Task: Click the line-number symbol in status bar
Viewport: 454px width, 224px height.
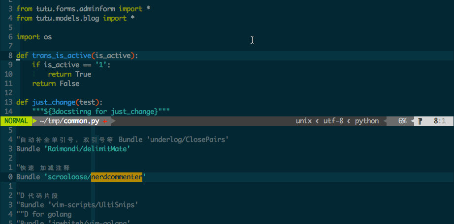Action: [x=420, y=121]
